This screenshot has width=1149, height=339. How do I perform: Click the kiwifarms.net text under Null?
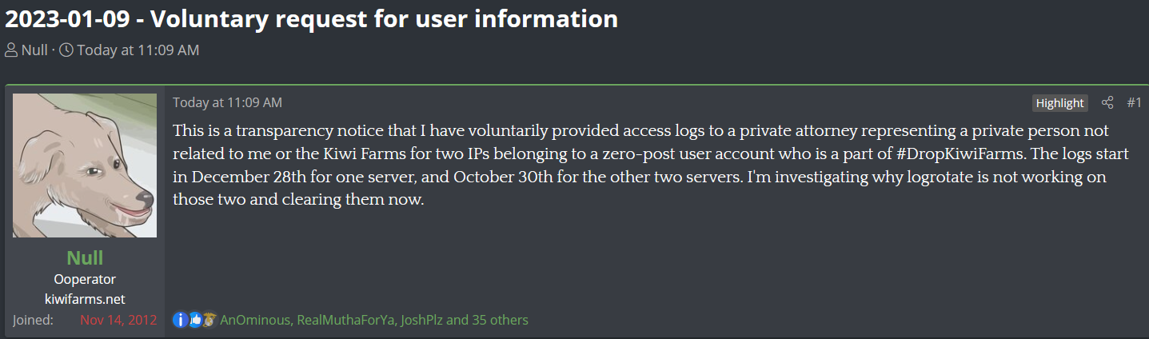tap(85, 299)
